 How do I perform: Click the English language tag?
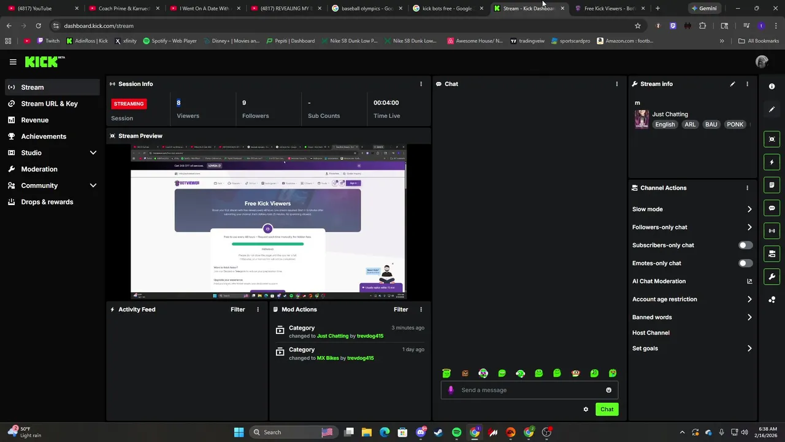coord(665,125)
